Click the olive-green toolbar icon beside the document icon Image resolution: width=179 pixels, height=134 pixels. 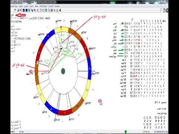pos(18,10)
